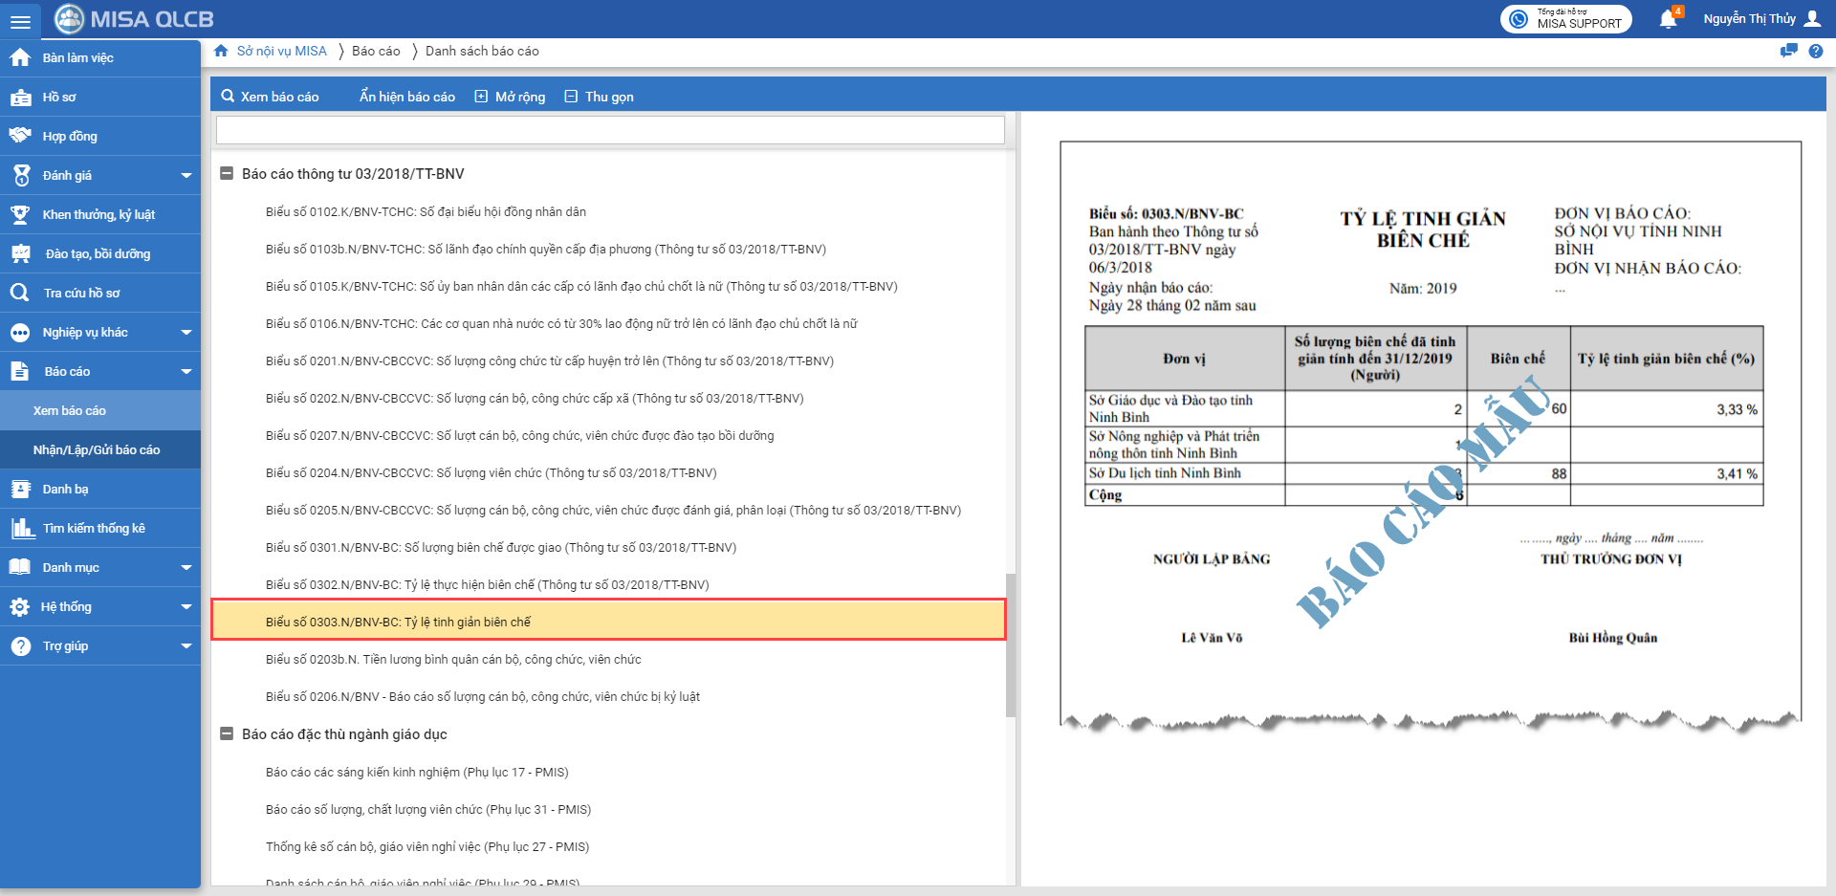This screenshot has width=1836, height=896.
Task: Click the chat feedback icon
Action: [x=1788, y=52]
